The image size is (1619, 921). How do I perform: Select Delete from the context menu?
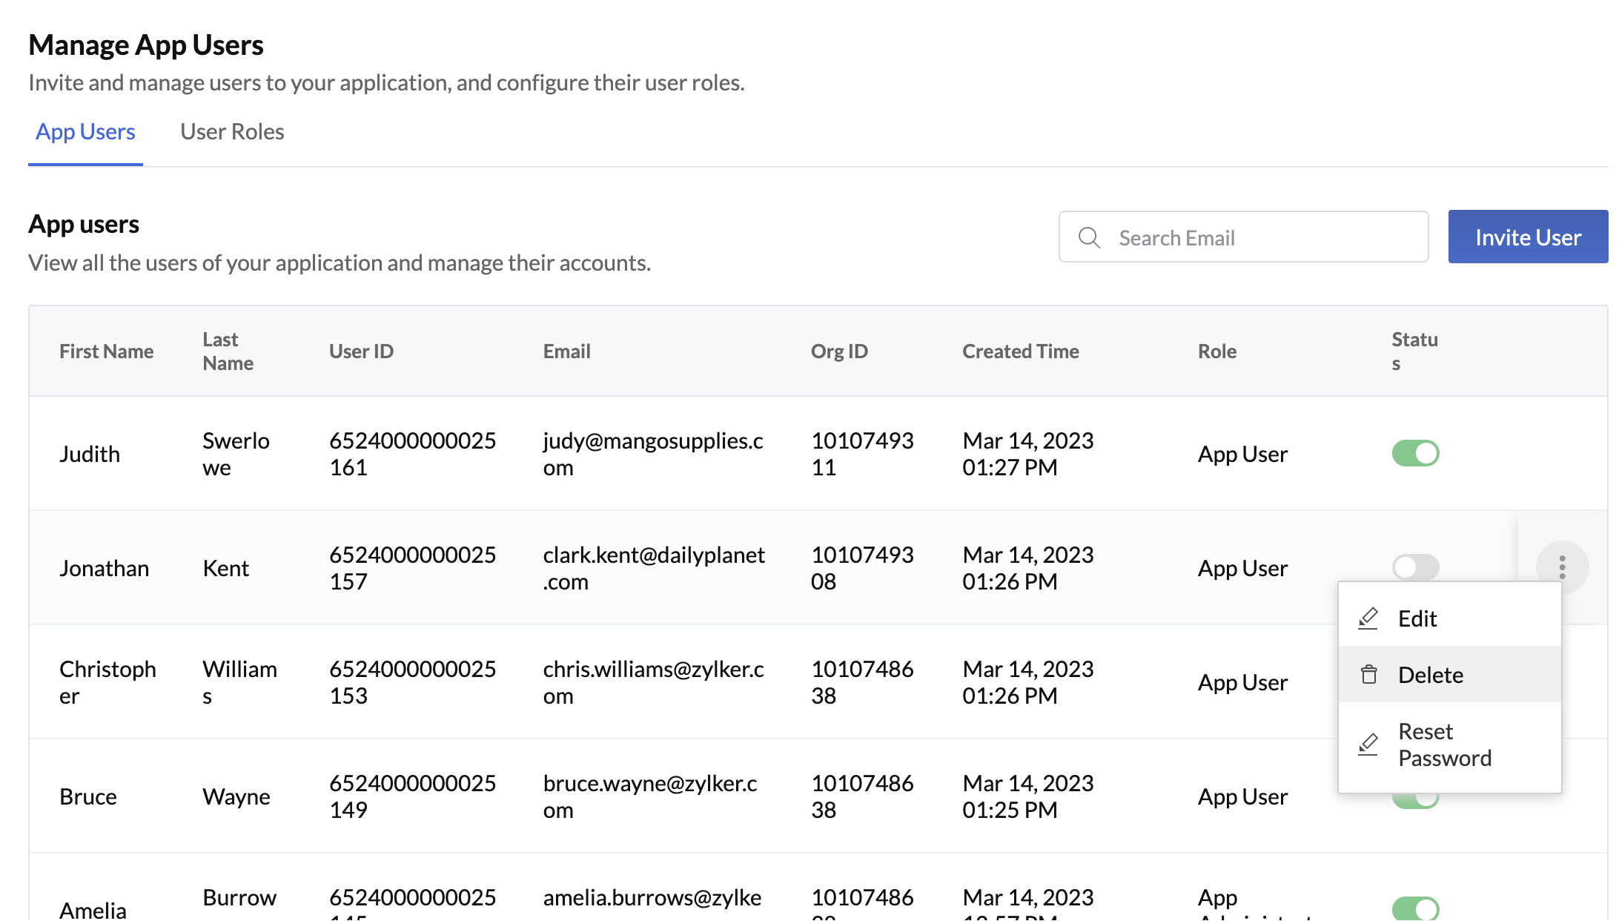(1430, 674)
